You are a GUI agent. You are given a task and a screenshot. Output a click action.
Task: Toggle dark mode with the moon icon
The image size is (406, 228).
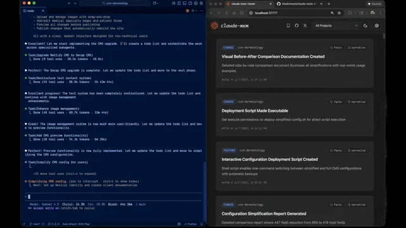point(365,25)
